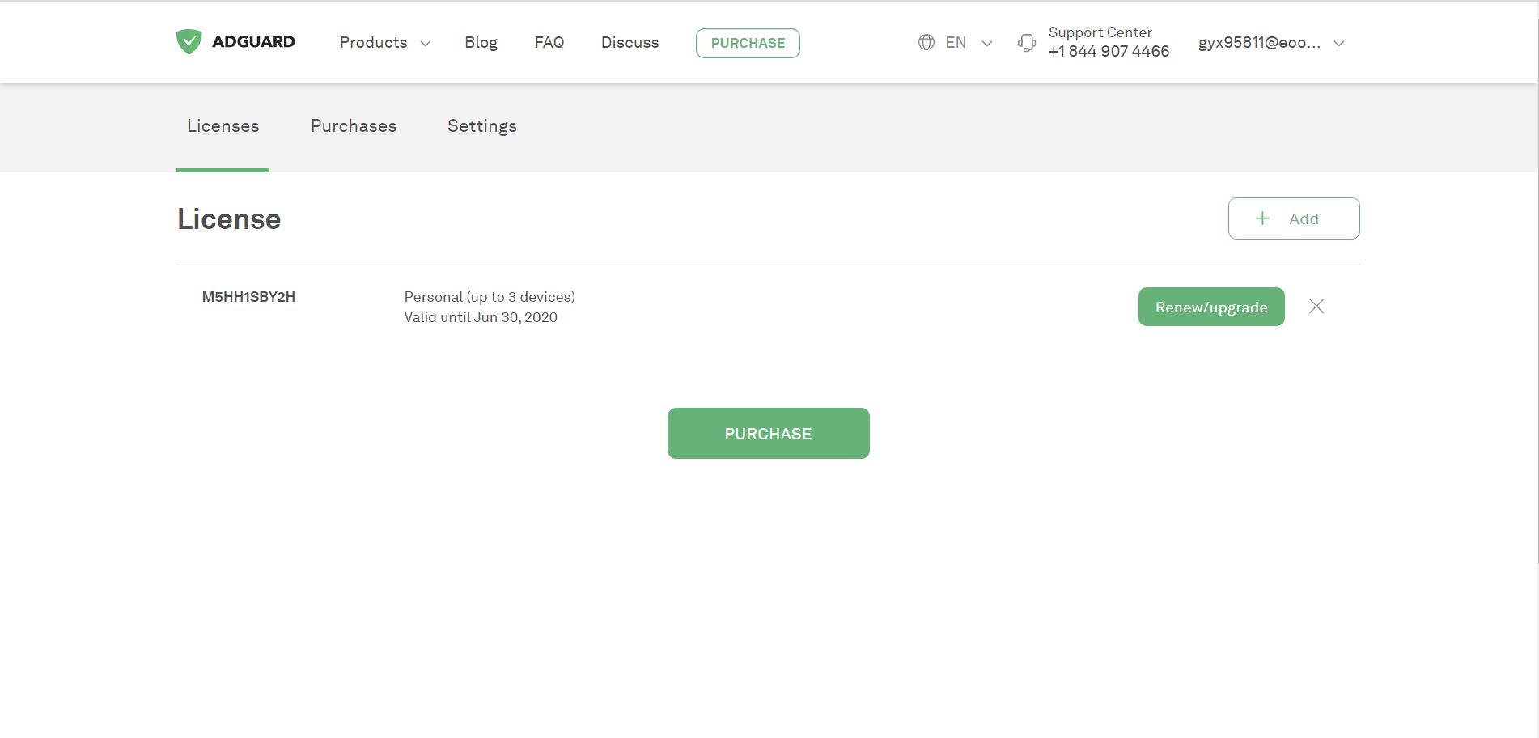Viewport: 1539px width, 738px height.
Task: Remove license M5HH1SBY2H with the X icon
Action: 1316,306
